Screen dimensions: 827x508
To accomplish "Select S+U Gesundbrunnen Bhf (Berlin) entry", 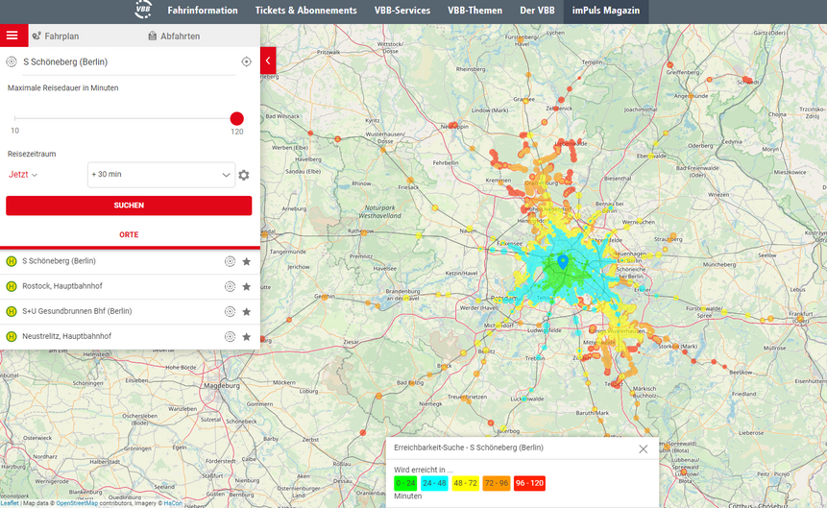I will [x=130, y=311].
